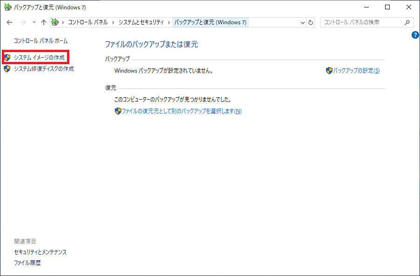Screen dimensions: 420x276
Task: Open セキュリティとメンテナンス related link
Action: [40, 252]
